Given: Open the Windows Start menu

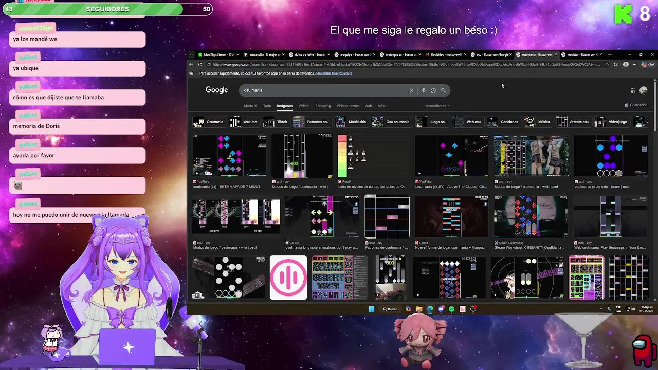Looking at the screenshot, I should [371, 309].
